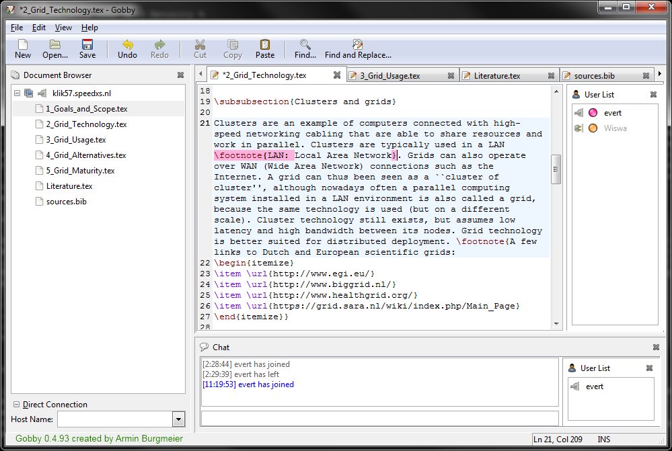
Task: Select sources.bib in the Document Browser tree
Action: 66,201
